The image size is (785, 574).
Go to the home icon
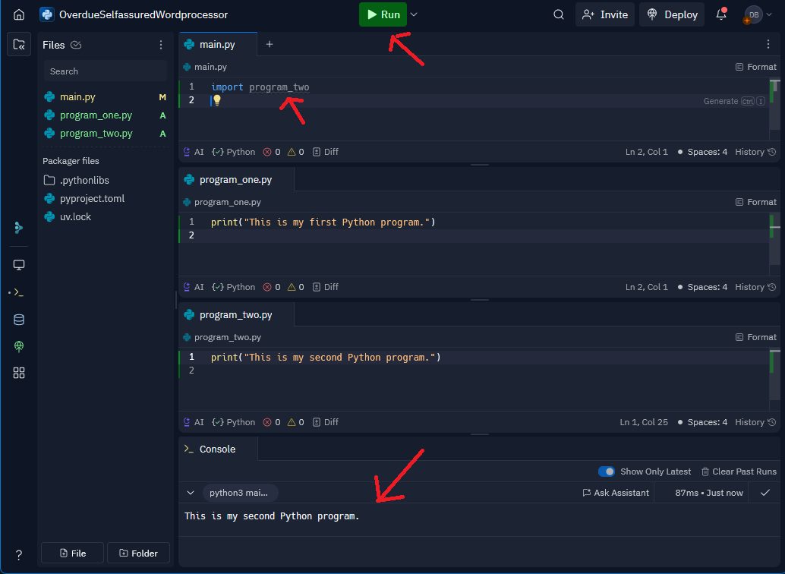pyautogui.click(x=18, y=14)
